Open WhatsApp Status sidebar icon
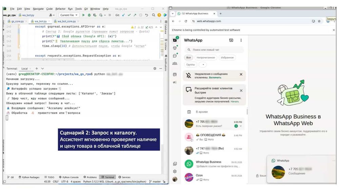The image size is (339, 191). tap(175, 48)
